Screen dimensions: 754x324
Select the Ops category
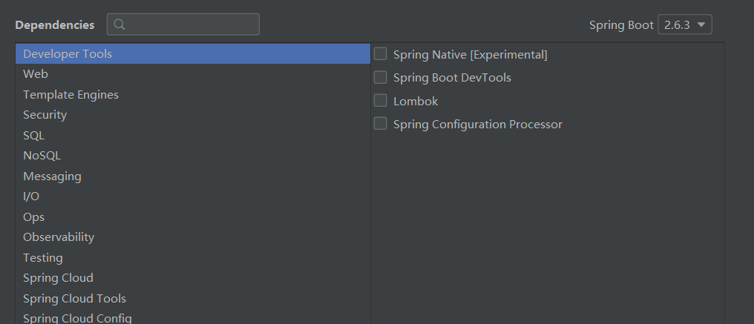click(193, 216)
